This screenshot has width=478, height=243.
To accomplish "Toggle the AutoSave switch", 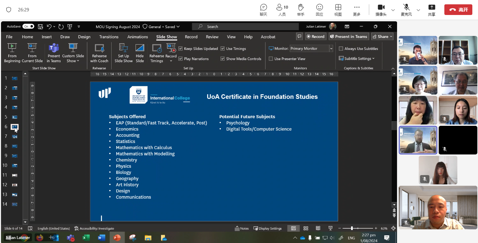I will click(x=28, y=26).
